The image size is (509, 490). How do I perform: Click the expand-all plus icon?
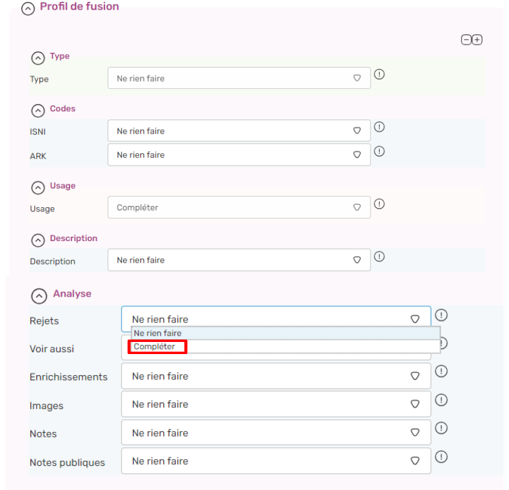[x=477, y=40]
